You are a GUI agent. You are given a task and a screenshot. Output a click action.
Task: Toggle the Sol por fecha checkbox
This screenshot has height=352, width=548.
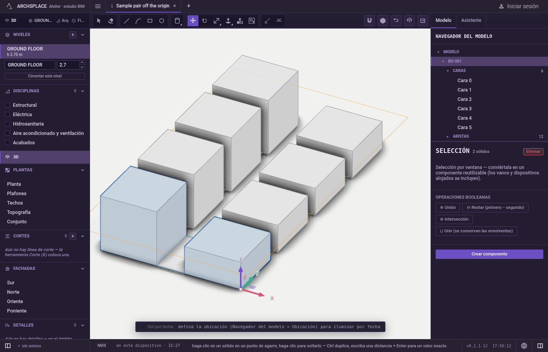(143, 327)
